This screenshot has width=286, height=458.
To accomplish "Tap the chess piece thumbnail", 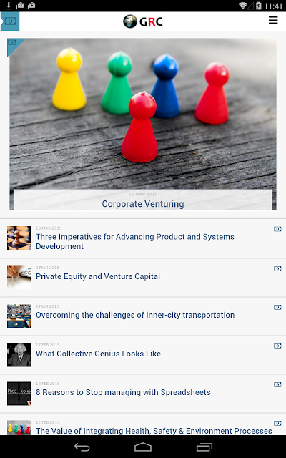I will tap(19, 238).
